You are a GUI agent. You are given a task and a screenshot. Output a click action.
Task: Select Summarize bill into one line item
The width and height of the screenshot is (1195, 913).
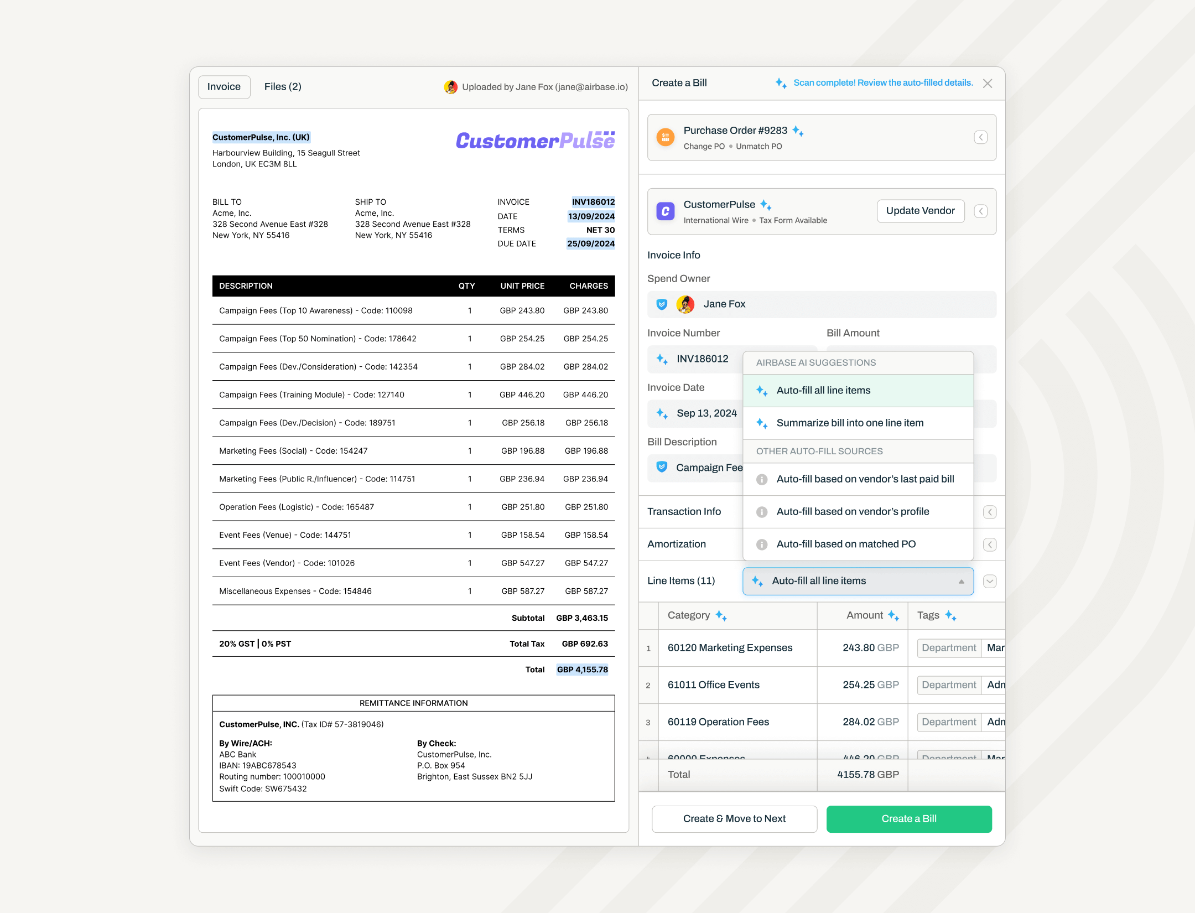(x=858, y=423)
